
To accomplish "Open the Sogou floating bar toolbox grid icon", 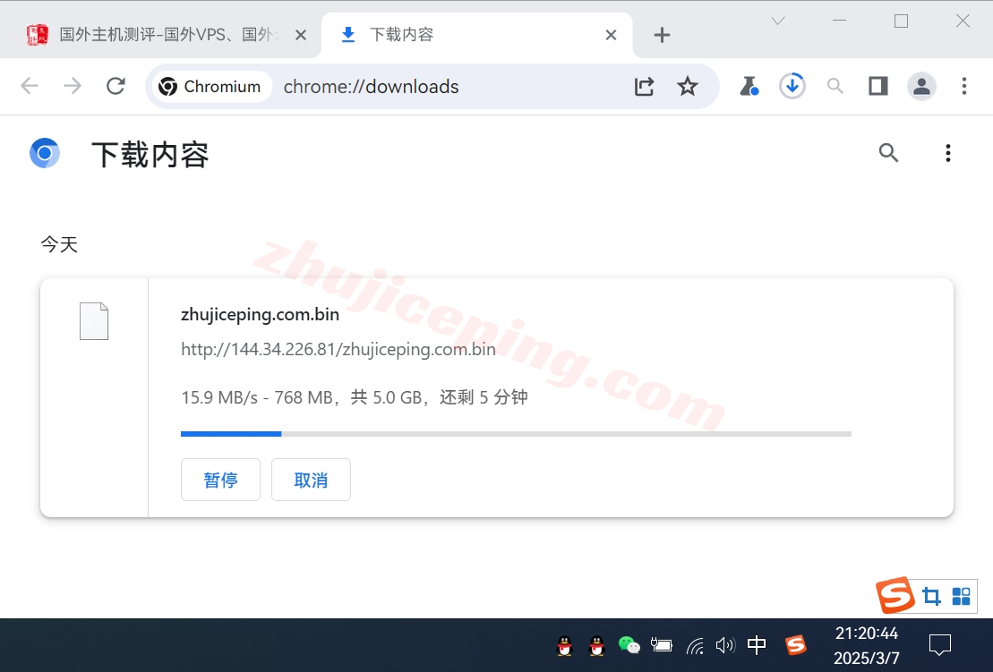I will tap(961, 596).
